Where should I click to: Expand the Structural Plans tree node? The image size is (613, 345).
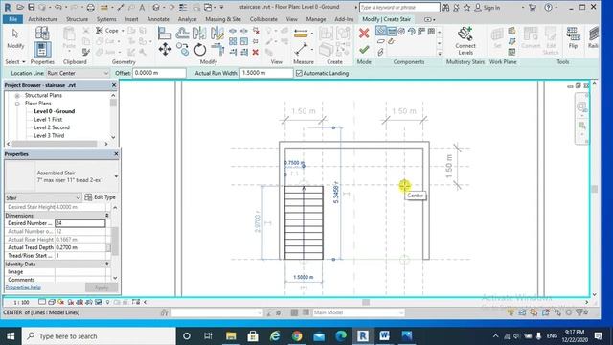coord(17,96)
